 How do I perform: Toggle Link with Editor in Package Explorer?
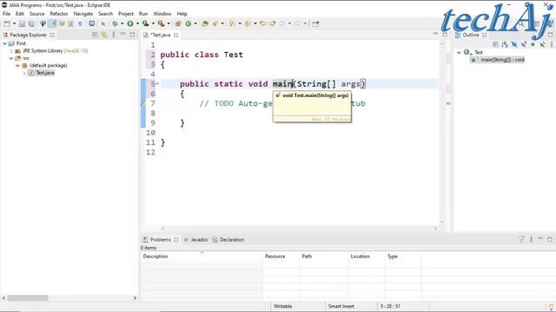(104, 35)
